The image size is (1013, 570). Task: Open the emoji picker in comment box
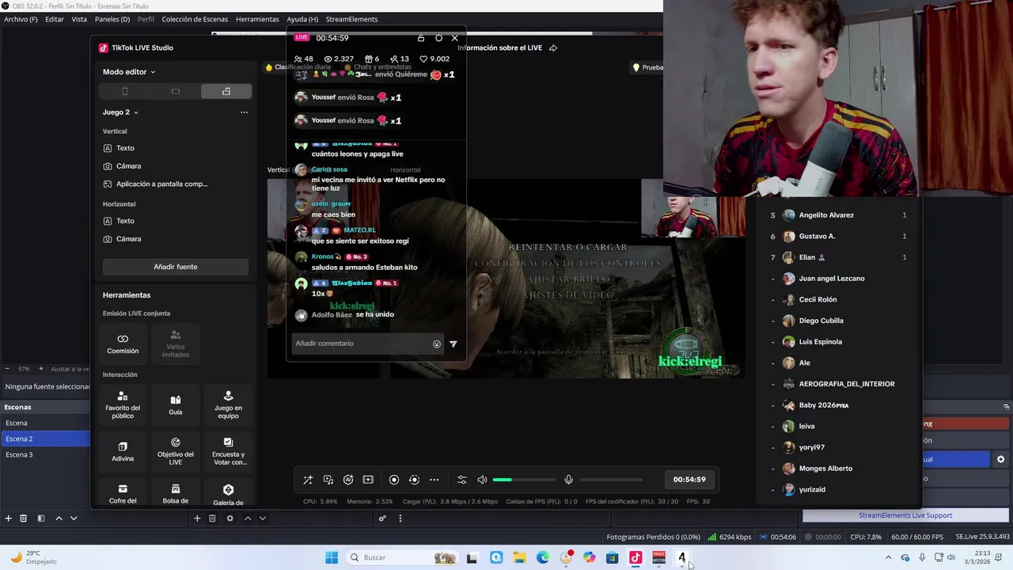(437, 344)
